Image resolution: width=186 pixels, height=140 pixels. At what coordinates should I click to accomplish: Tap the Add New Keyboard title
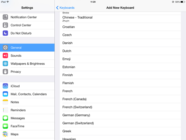point(120,8)
